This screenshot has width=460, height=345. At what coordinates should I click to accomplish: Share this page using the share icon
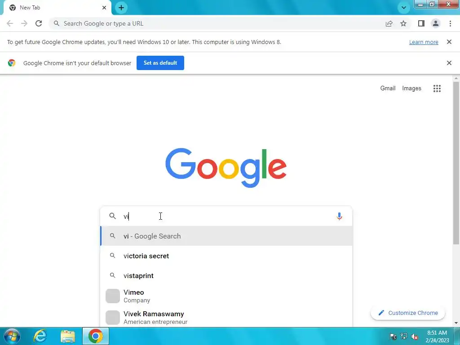[x=389, y=23]
